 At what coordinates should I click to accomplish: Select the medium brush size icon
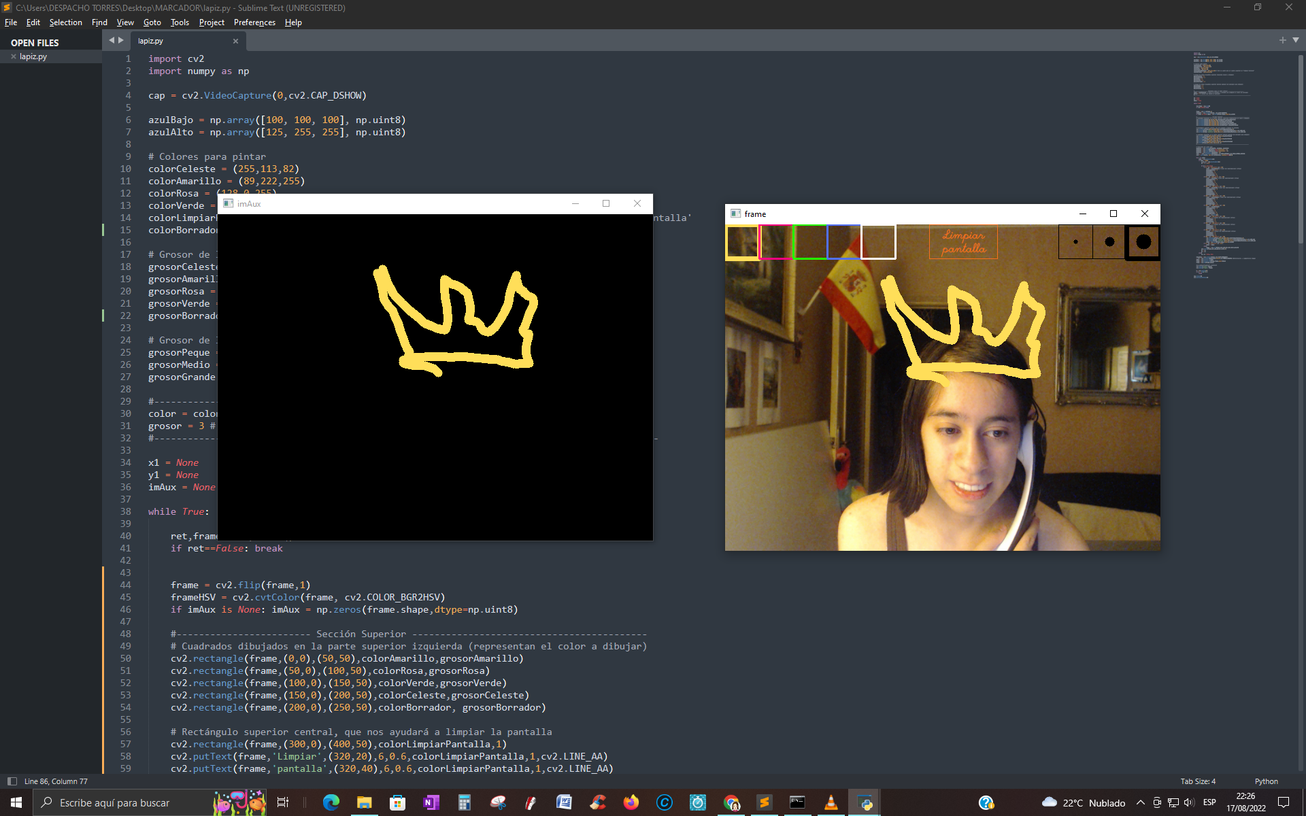(x=1109, y=242)
